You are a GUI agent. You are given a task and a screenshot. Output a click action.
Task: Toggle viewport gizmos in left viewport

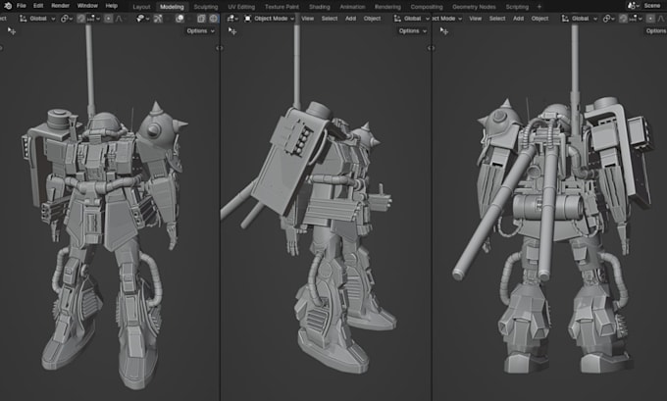[158, 19]
